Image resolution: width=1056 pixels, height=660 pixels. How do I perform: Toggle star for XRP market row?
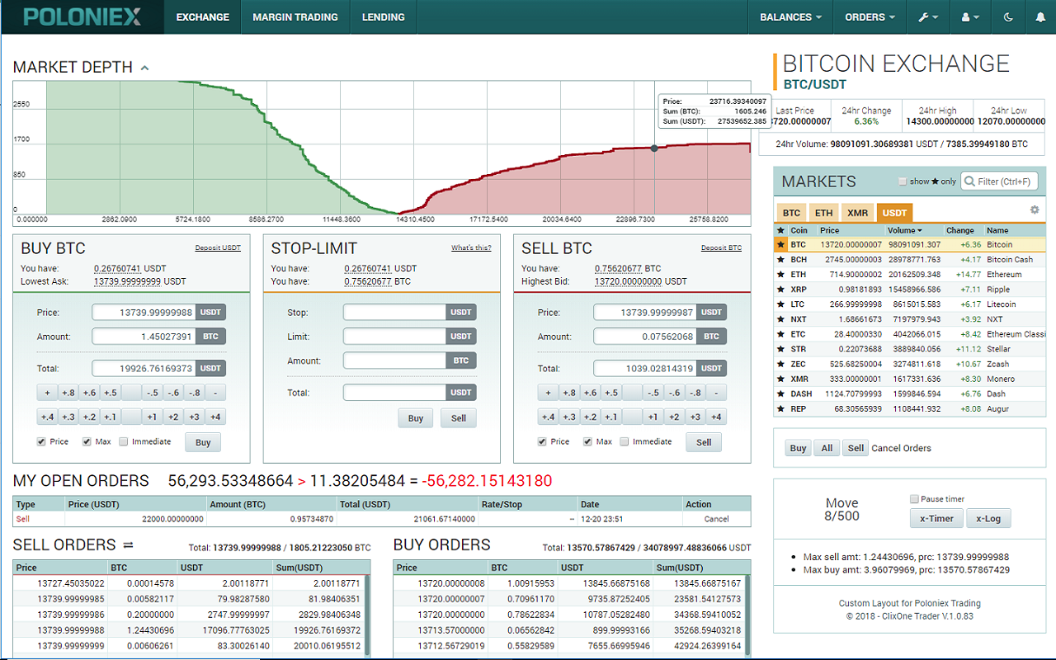click(780, 290)
